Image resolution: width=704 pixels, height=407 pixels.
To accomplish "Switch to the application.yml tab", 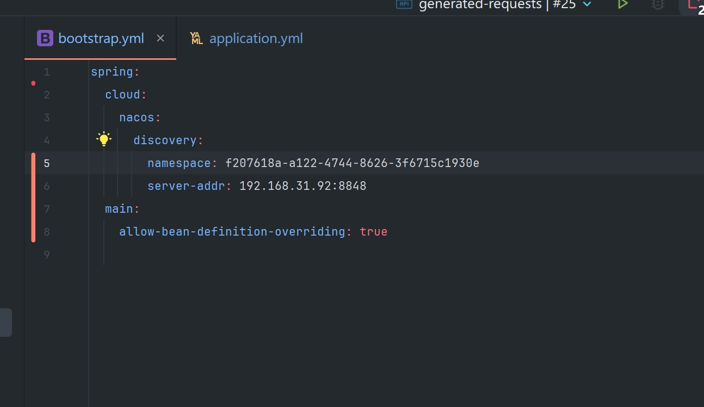I will (x=256, y=38).
